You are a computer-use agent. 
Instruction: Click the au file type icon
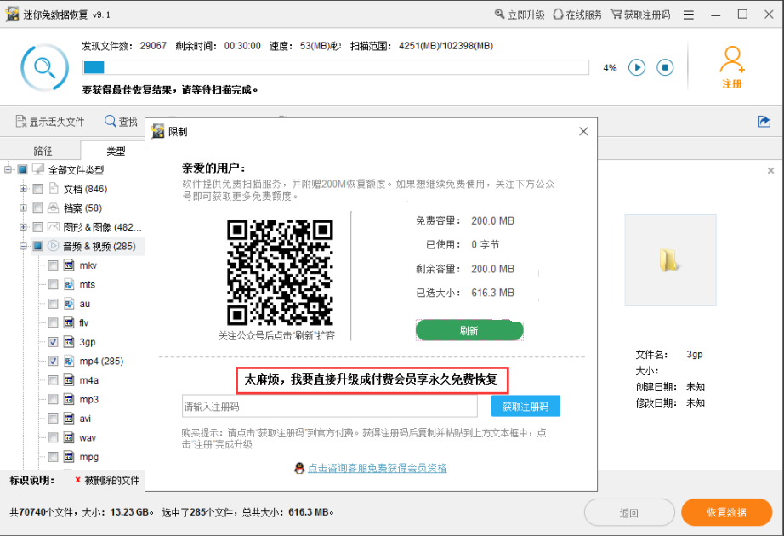(x=69, y=303)
